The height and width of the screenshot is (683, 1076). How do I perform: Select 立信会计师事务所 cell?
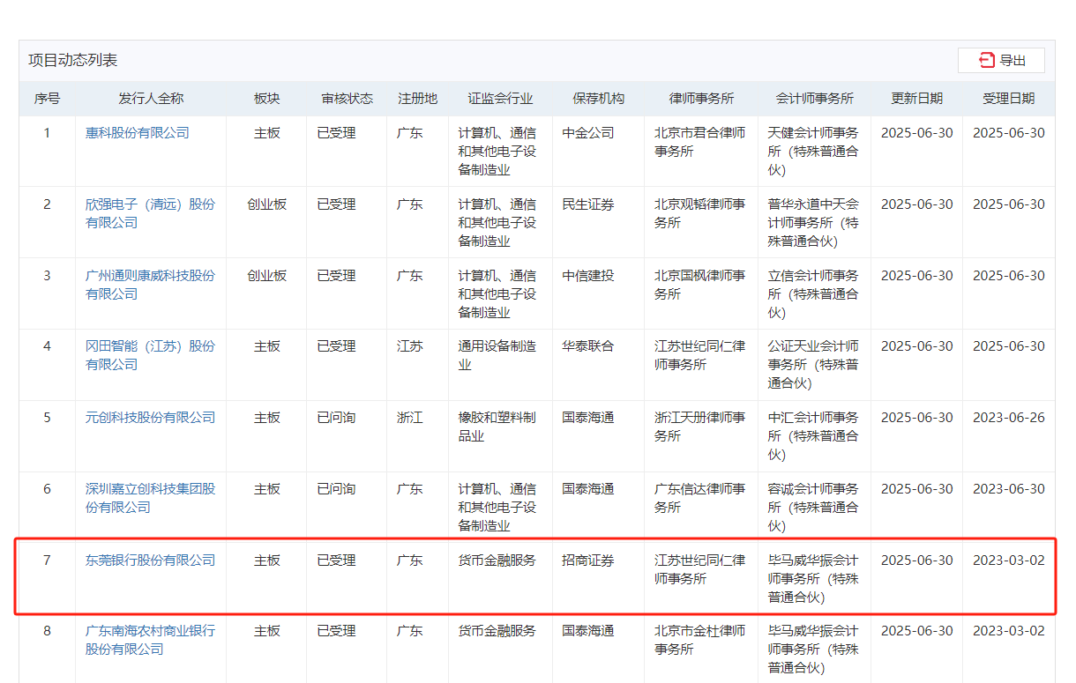point(813,293)
